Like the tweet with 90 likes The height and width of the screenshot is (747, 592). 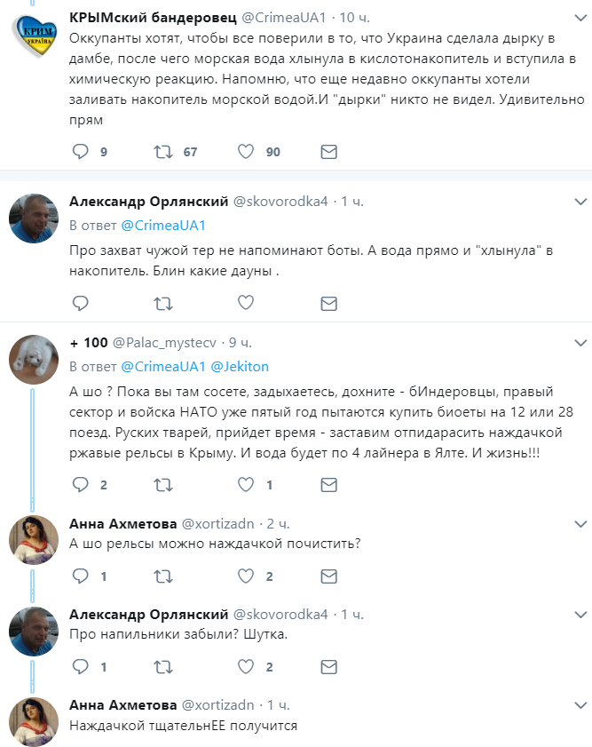pyautogui.click(x=246, y=152)
